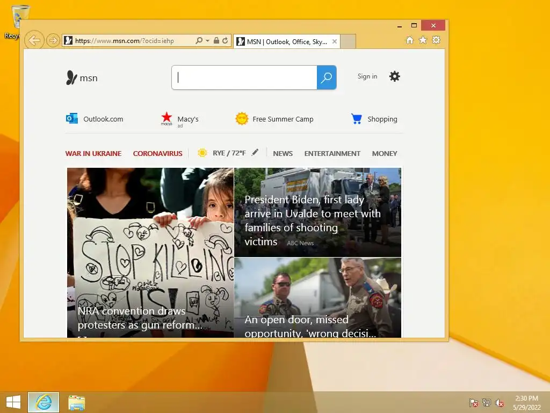Click the sun with sunglasses icon
Image resolution: width=550 pixels, height=413 pixels.
tap(242, 119)
